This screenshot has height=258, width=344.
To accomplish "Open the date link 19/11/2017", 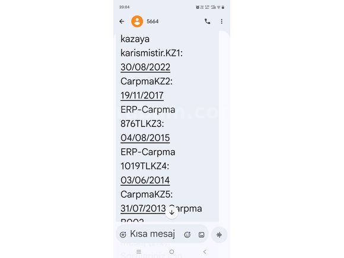I will (x=142, y=95).
